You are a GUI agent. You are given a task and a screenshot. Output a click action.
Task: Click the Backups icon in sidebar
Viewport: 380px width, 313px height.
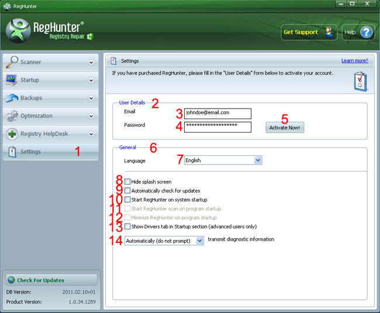pyautogui.click(x=12, y=98)
